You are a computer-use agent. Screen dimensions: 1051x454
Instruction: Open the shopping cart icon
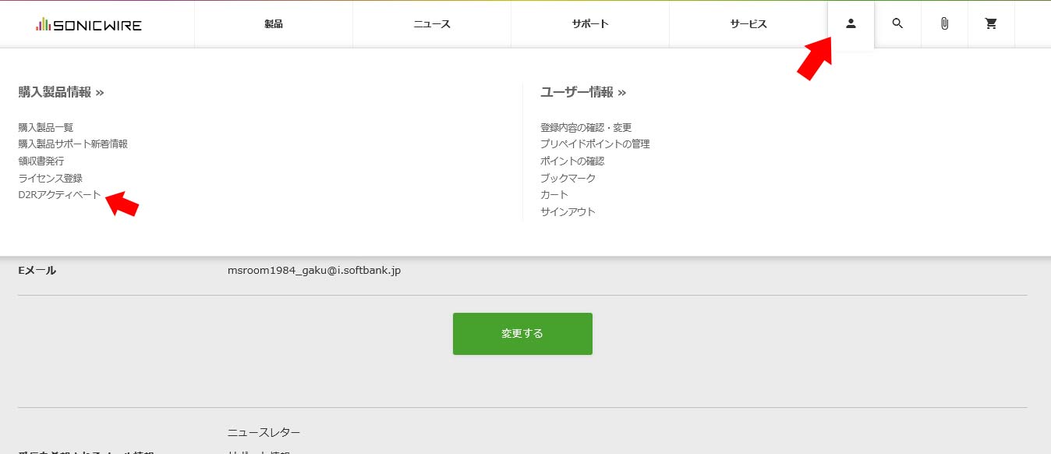pyautogui.click(x=991, y=24)
